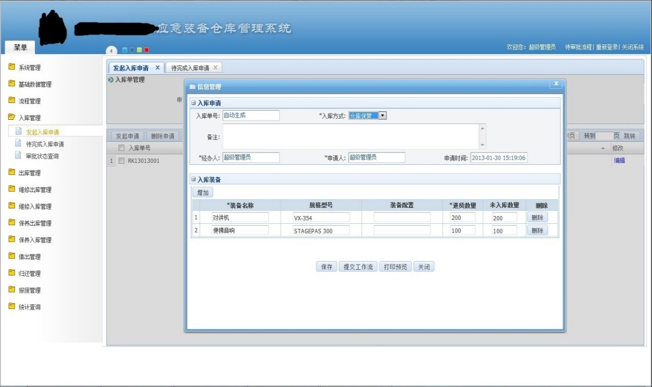Image resolution: width=652 pixels, height=387 pixels.
Task: Toggle the select-all checkbox in 入库单号 header
Action: click(x=121, y=148)
